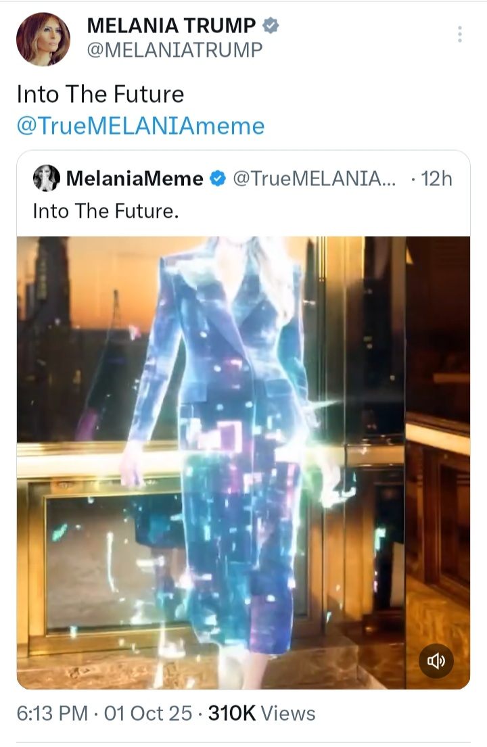Open the @TrueMELANIAmeme mention link

(141, 126)
